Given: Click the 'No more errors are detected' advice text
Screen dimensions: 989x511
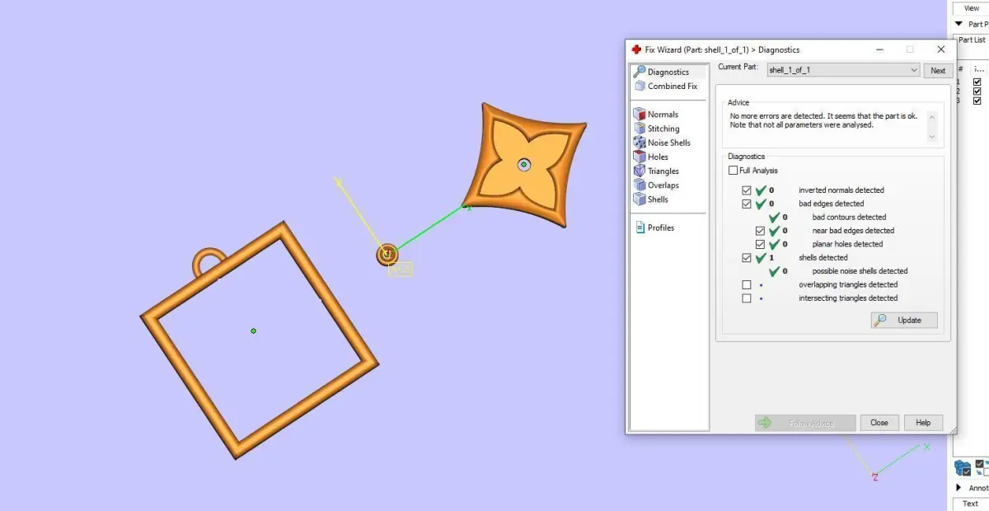Looking at the screenshot, I should coord(823,120).
